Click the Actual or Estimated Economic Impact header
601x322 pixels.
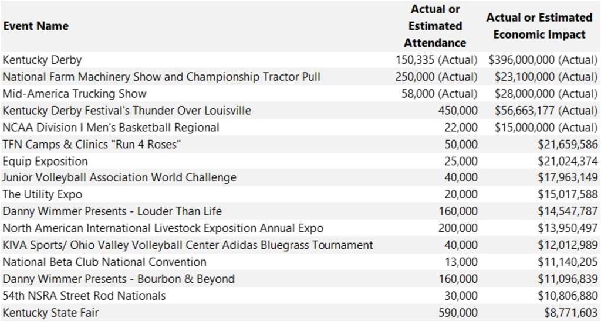[x=539, y=26]
